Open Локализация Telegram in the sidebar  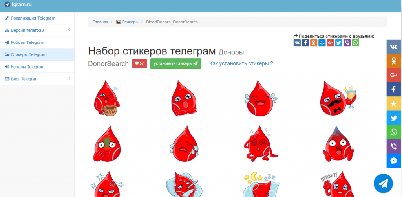(x=33, y=18)
